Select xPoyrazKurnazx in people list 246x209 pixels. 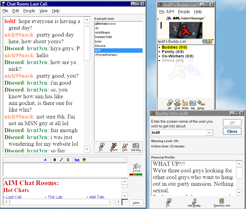(x=118, y=55)
